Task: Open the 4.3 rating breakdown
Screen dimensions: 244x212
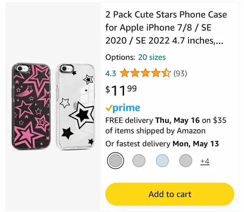Action: (111, 73)
